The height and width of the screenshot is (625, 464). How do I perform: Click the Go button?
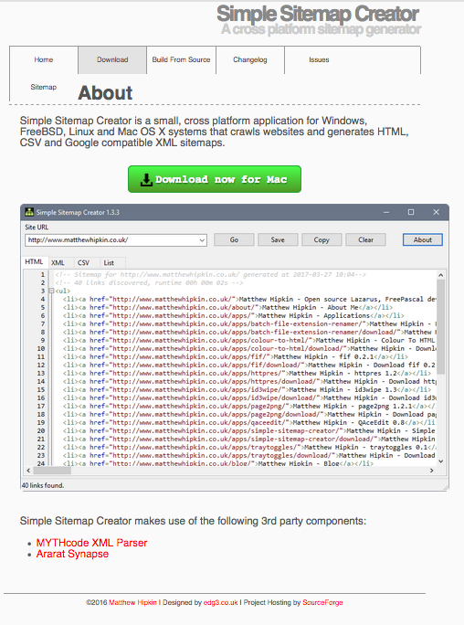(234, 240)
